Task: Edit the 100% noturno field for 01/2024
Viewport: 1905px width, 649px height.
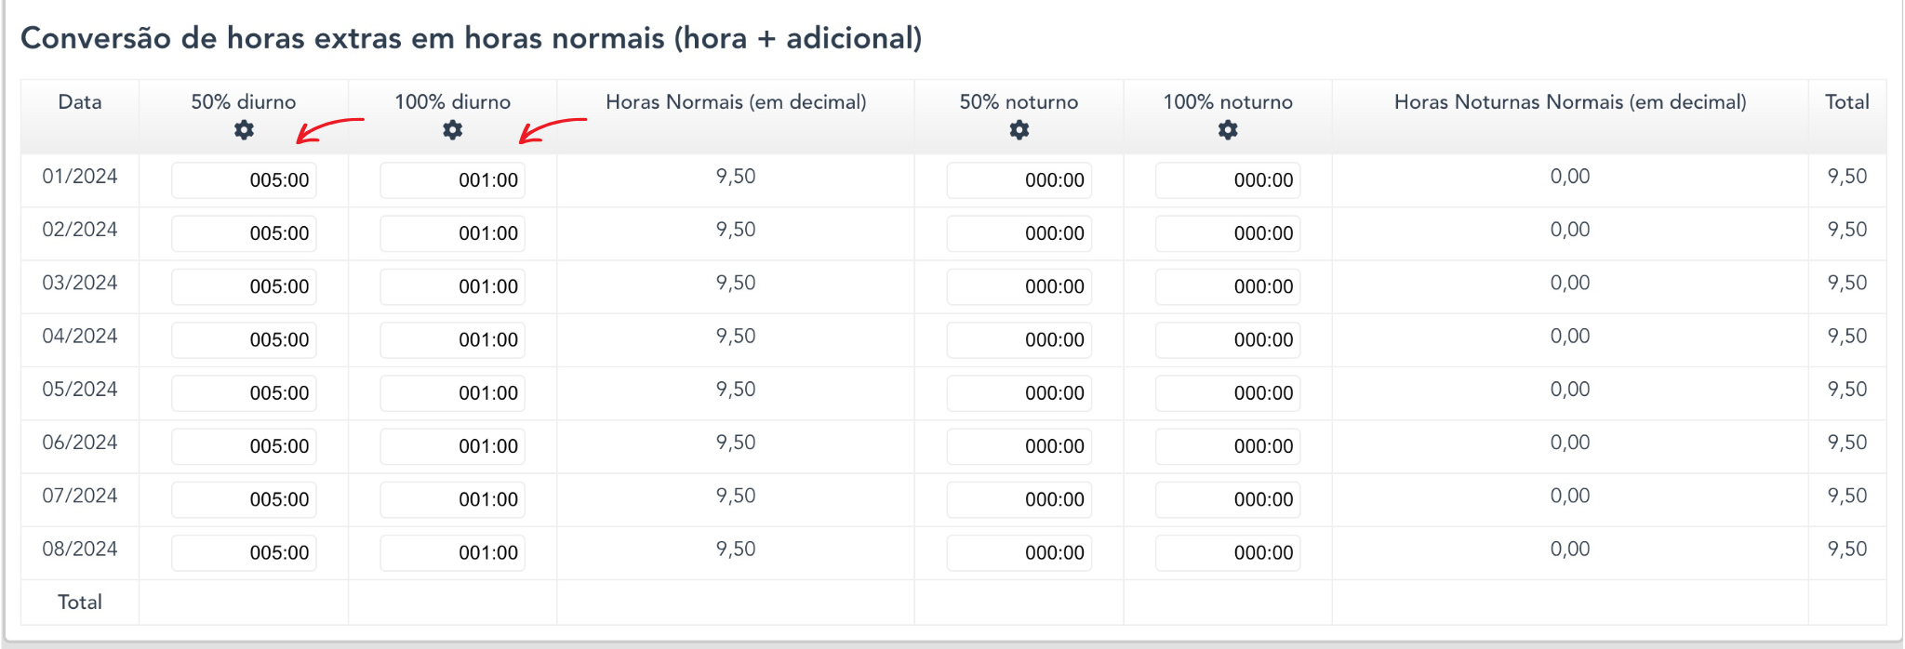Action: [1228, 180]
